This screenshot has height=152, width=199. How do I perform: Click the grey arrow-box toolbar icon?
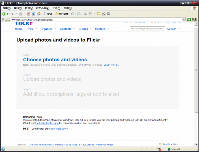(x=104, y=14)
